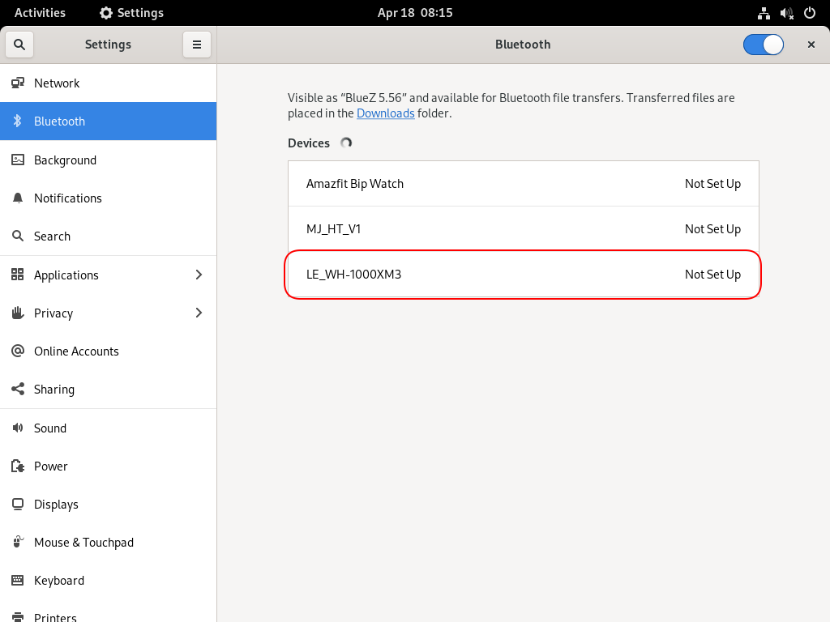Select Online Accounts in sidebar
This screenshot has width=830, height=622.
click(76, 351)
